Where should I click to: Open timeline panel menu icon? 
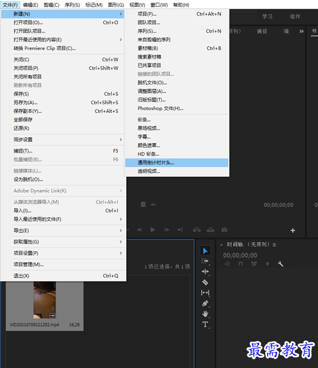pyautogui.click(x=274, y=245)
